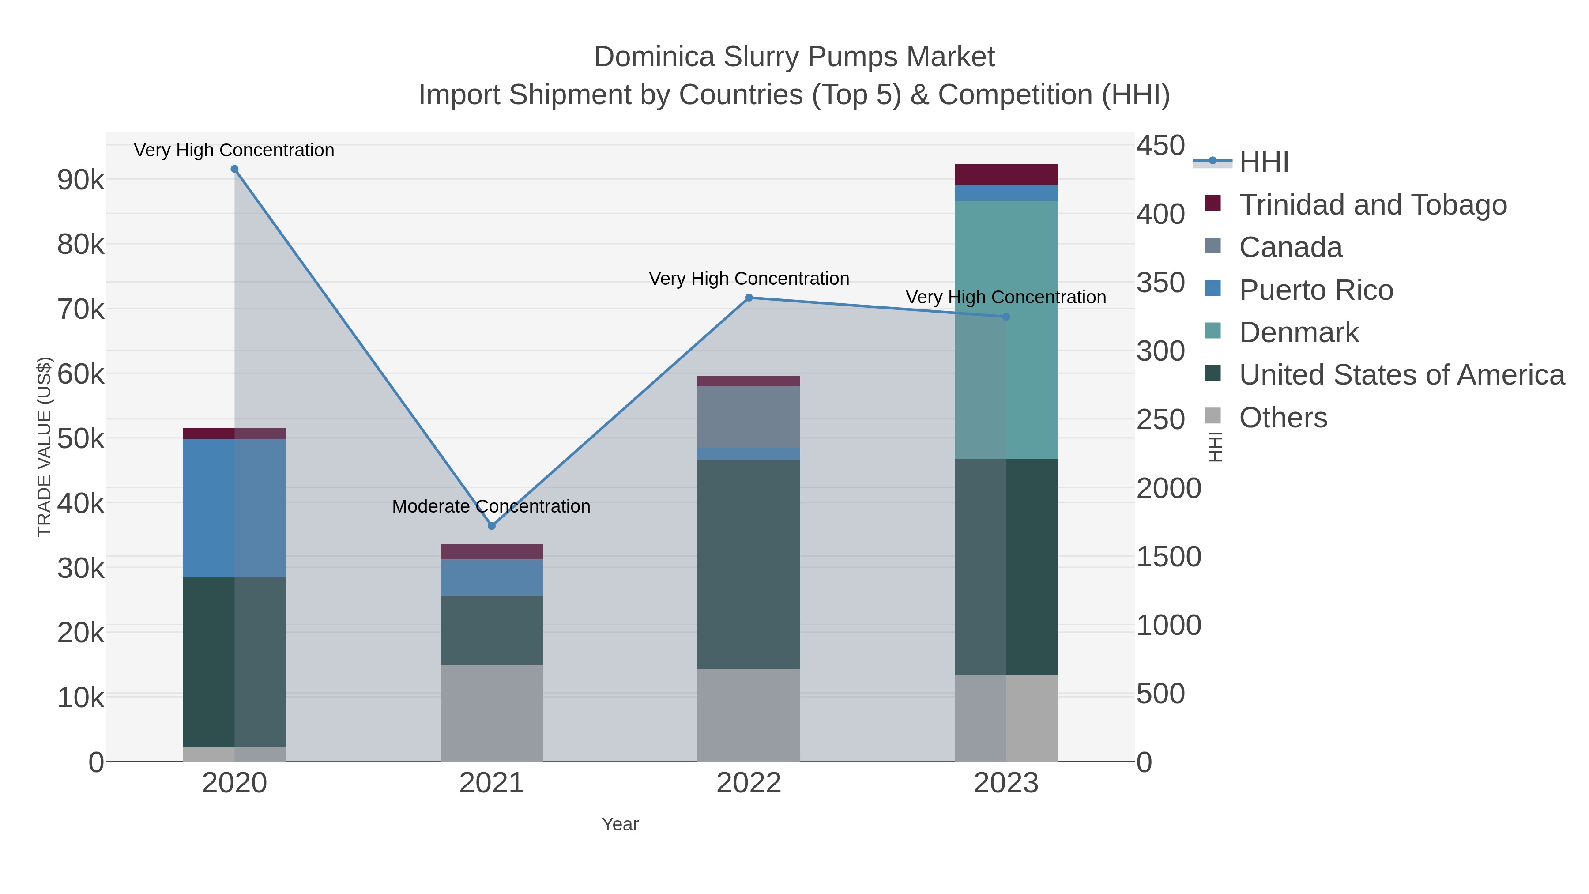
Task: Click the 2022 x-axis label
Action: (749, 784)
